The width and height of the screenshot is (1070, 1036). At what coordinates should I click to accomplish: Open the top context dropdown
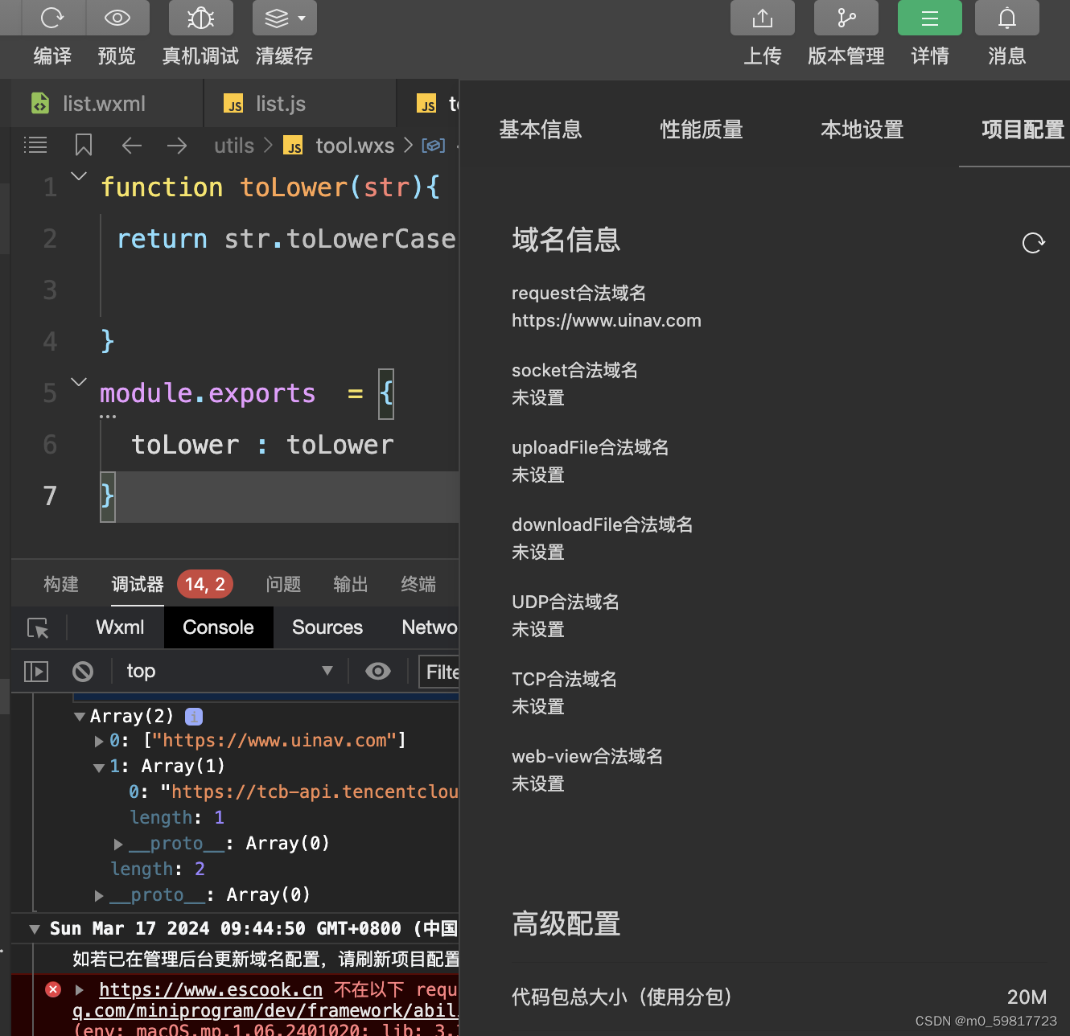coord(229,671)
